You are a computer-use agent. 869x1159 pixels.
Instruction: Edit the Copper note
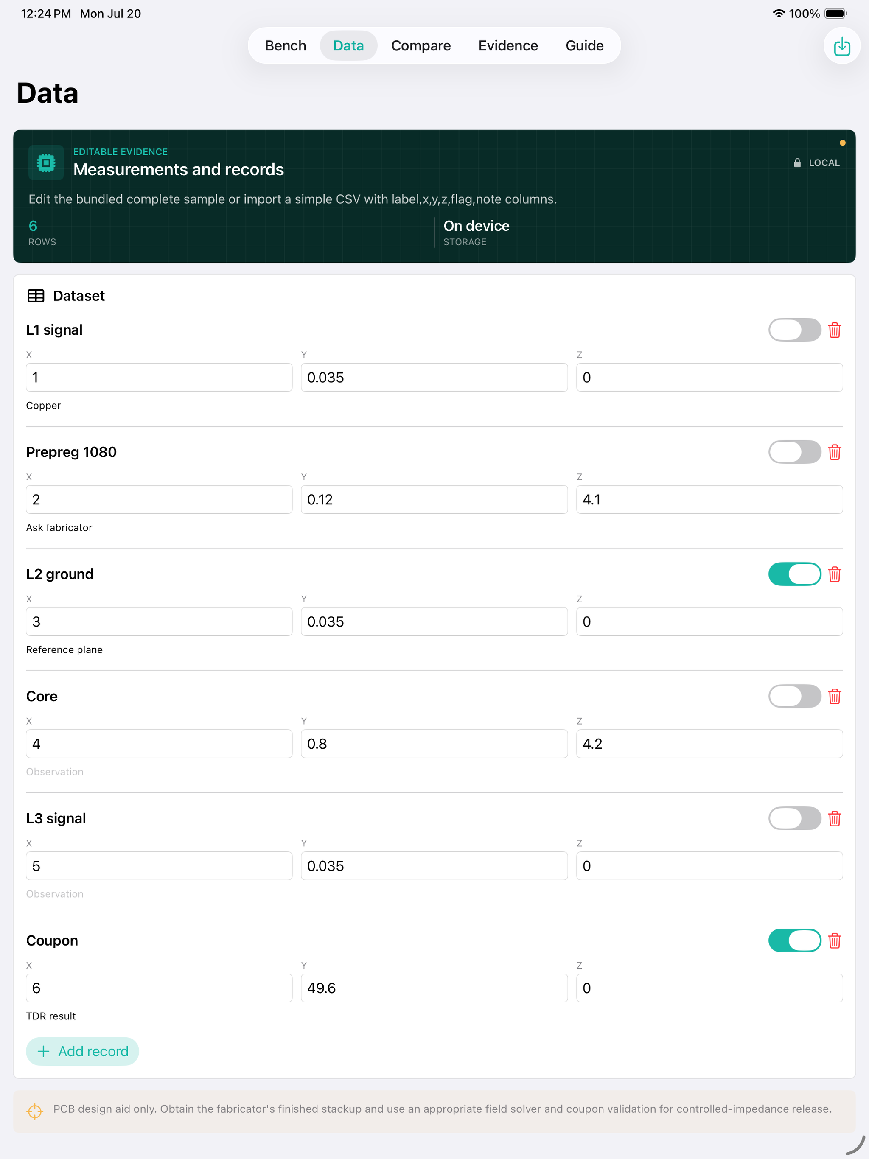(44, 406)
